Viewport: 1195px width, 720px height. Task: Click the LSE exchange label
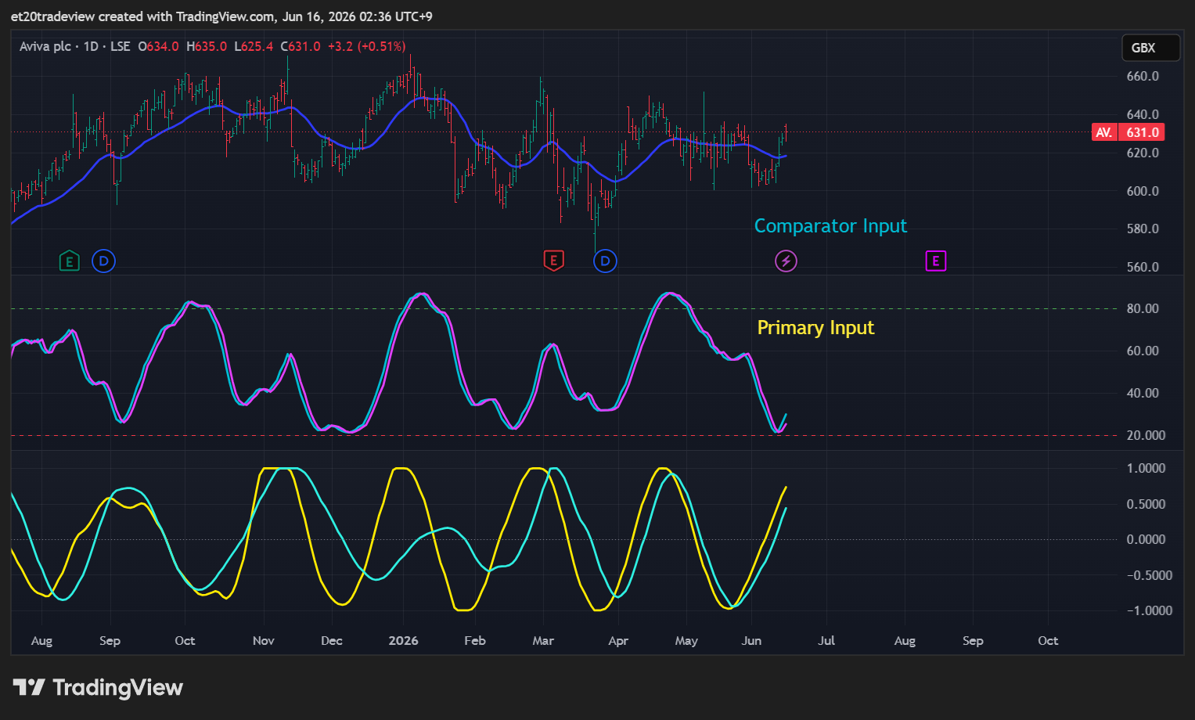121,46
